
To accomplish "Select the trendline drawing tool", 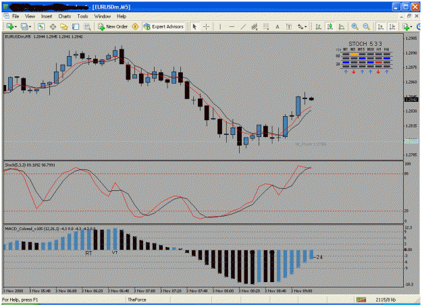I will click(x=243, y=26).
